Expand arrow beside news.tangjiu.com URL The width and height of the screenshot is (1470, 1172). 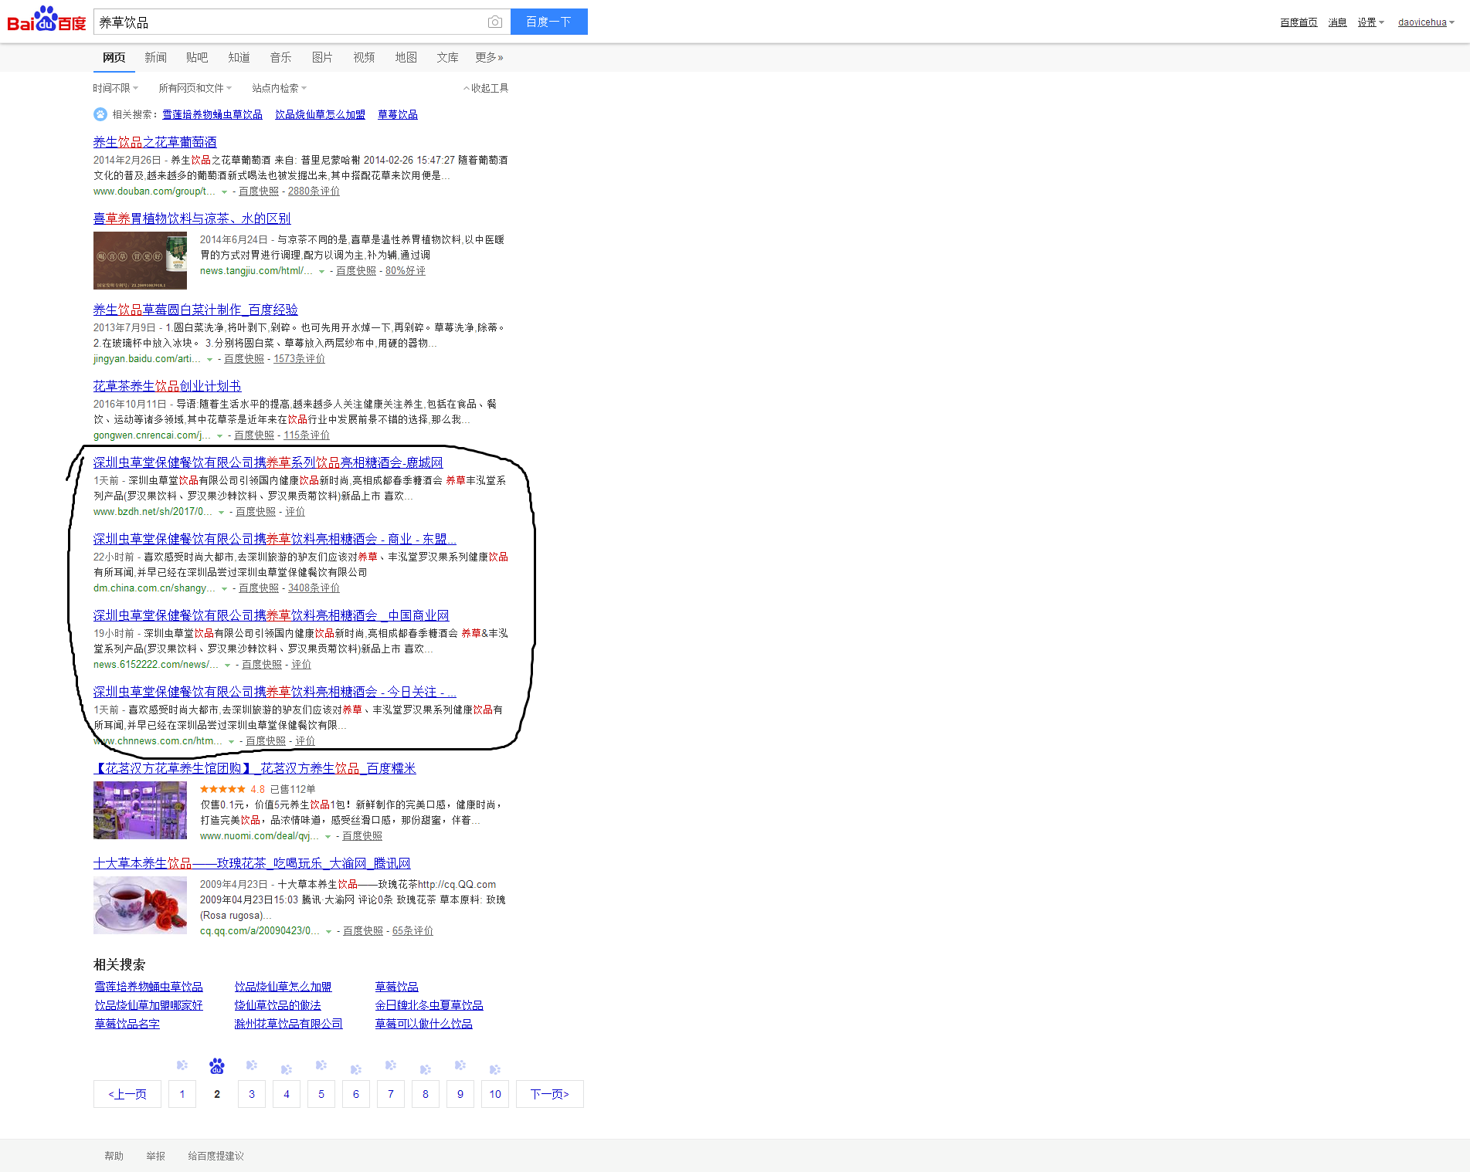tap(321, 272)
